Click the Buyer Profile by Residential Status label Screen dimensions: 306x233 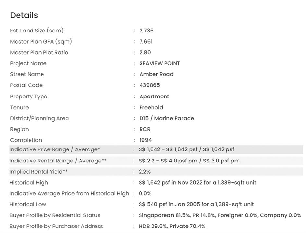pos(55,215)
